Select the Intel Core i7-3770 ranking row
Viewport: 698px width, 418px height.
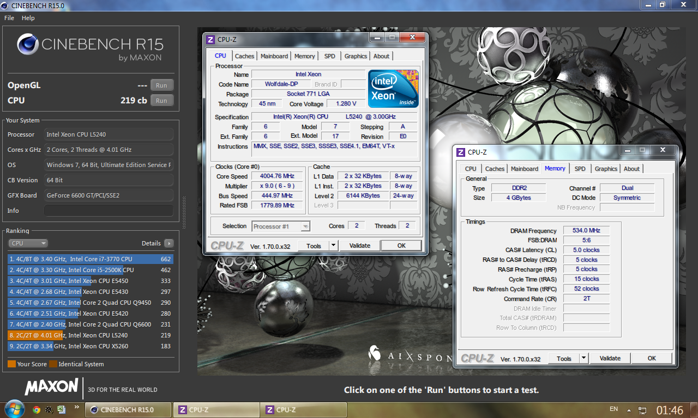pyautogui.click(x=91, y=259)
